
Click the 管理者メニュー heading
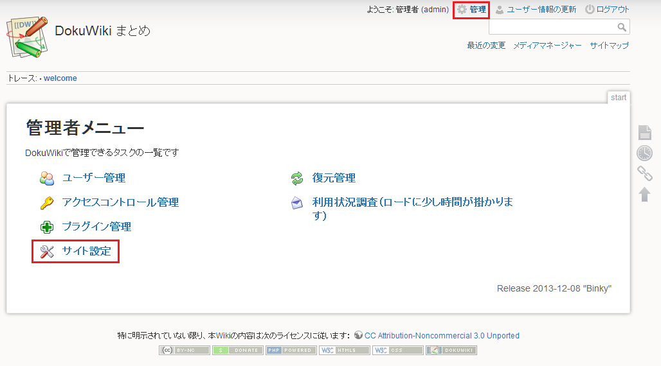point(85,128)
